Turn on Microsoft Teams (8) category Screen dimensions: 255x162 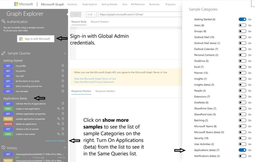tap(242, 126)
